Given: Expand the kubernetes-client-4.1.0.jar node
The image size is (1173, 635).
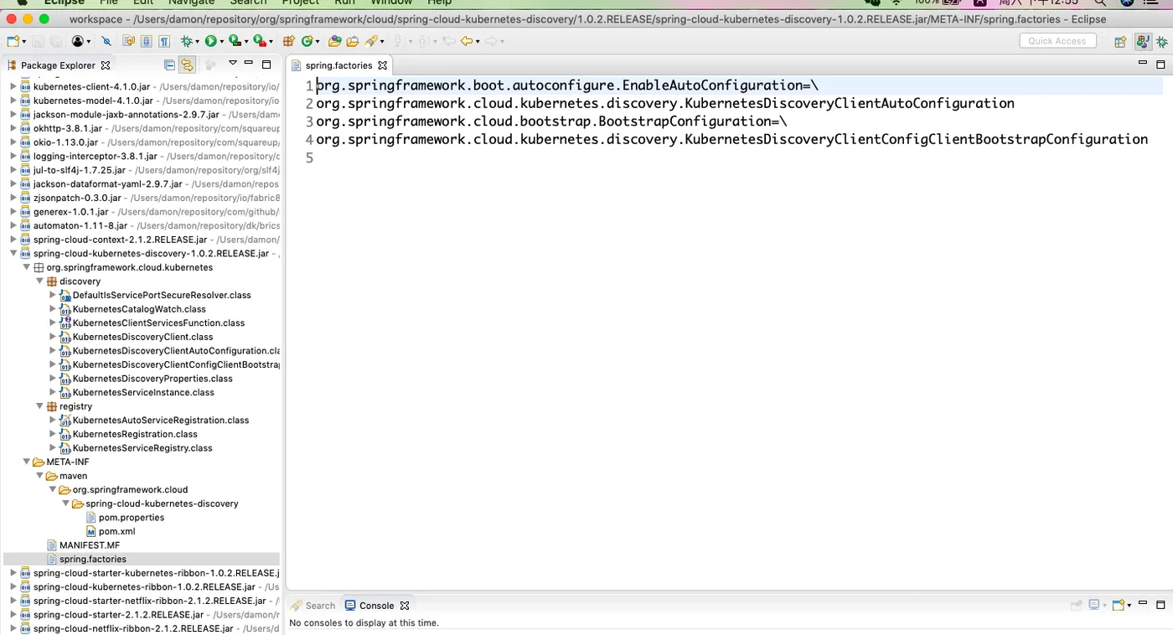Looking at the screenshot, I should click(x=13, y=86).
